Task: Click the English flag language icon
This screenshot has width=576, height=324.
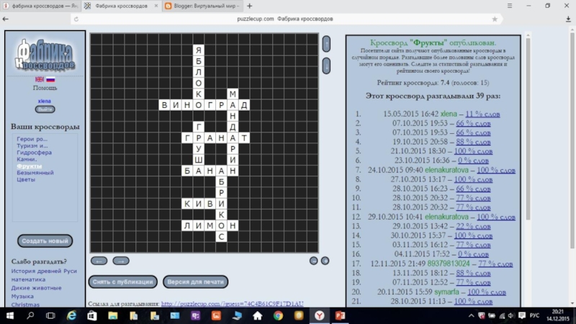Action: click(40, 79)
